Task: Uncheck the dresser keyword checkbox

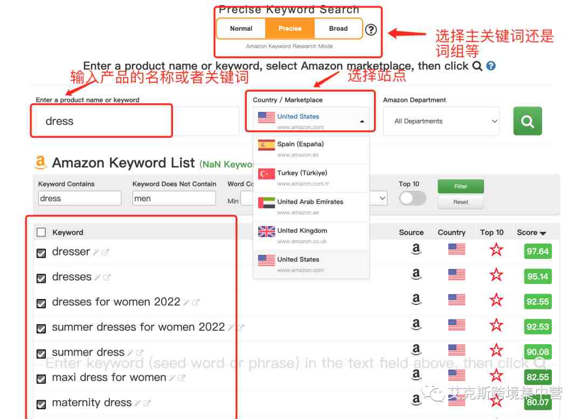Action: click(x=41, y=253)
